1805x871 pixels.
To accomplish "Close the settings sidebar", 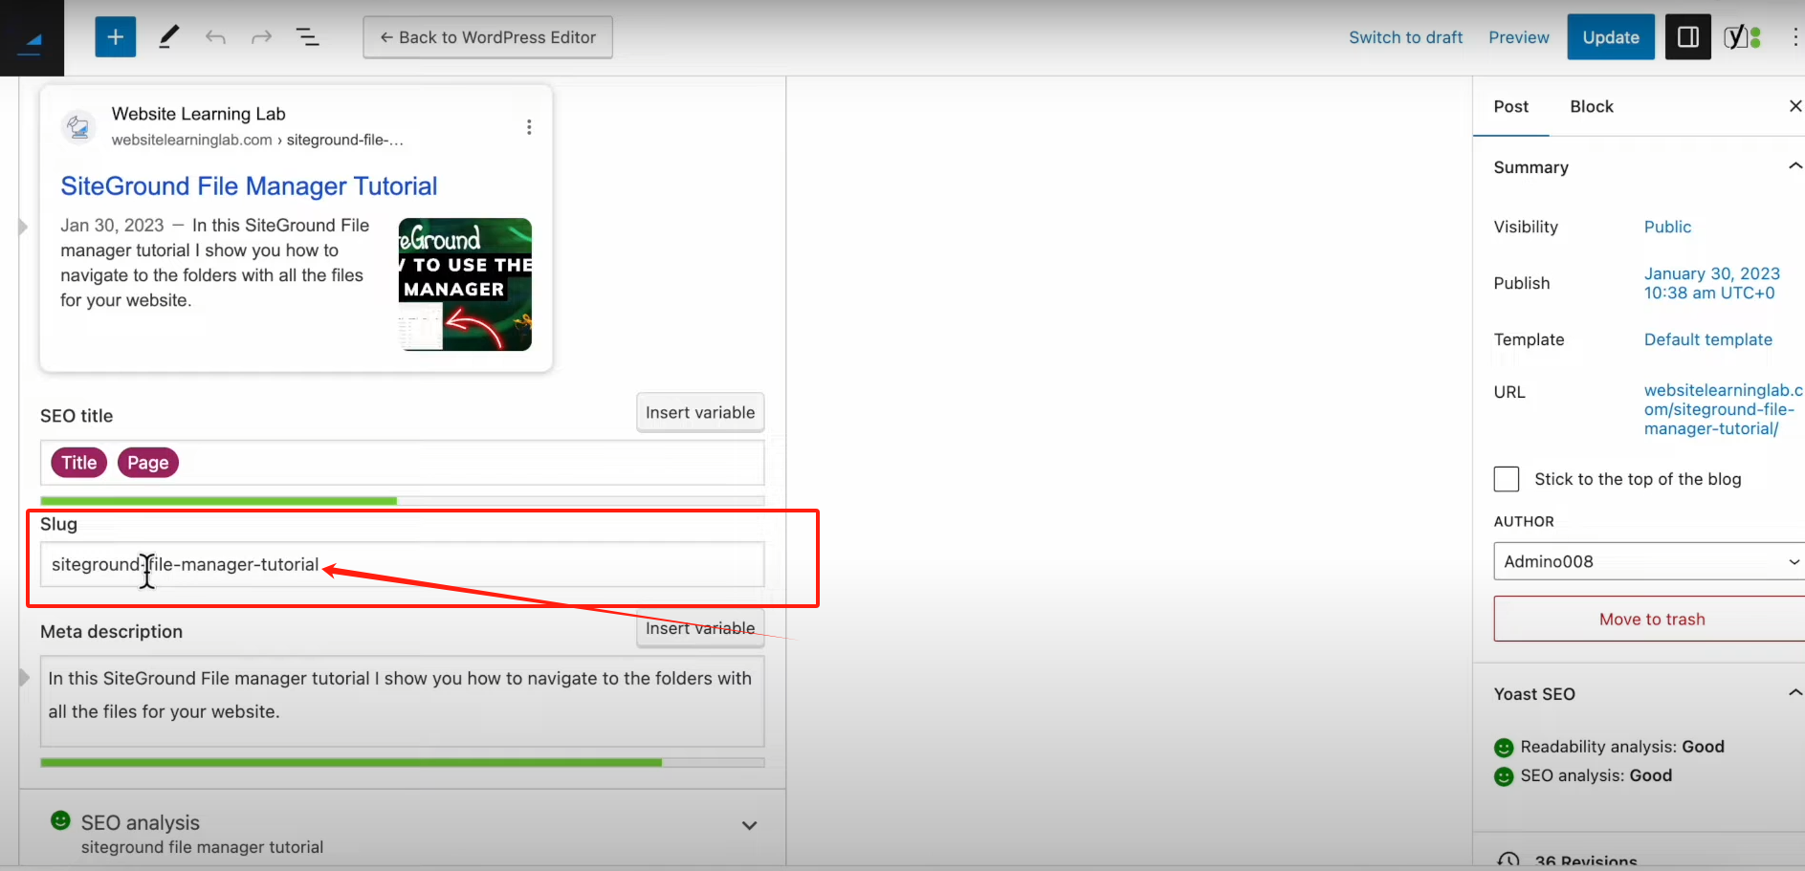I will (x=1795, y=106).
